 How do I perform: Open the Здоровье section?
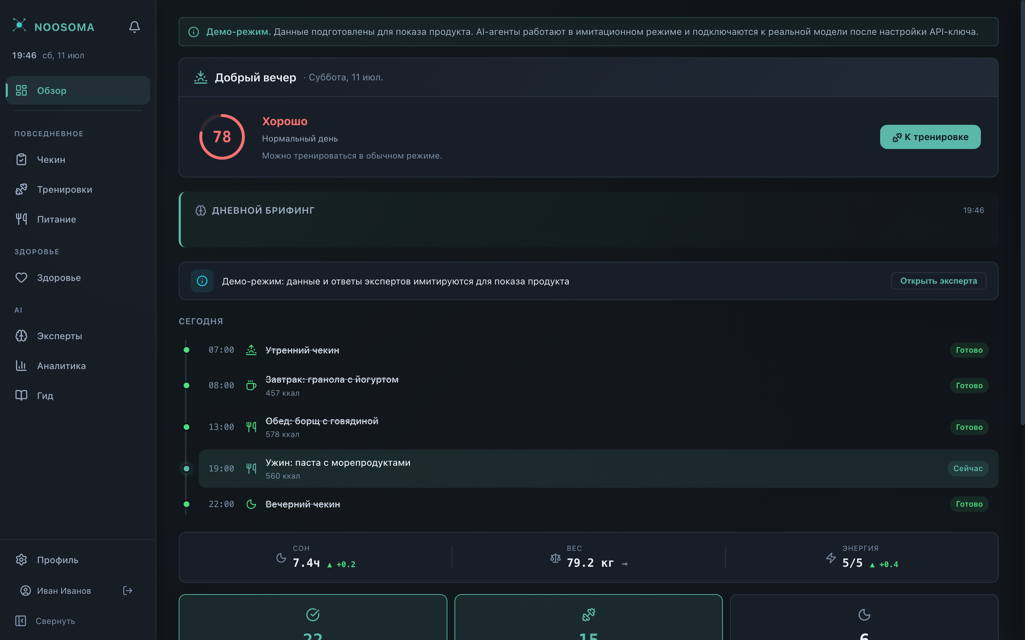click(78, 278)
